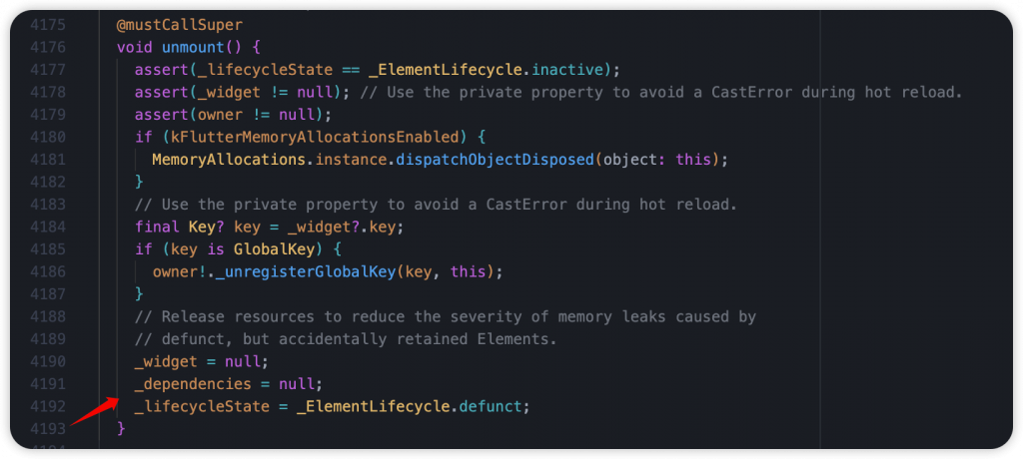1023x459 pixels.
Task: Click the _unregisterGlobalKey method call
Action: (x=306, y=271)
